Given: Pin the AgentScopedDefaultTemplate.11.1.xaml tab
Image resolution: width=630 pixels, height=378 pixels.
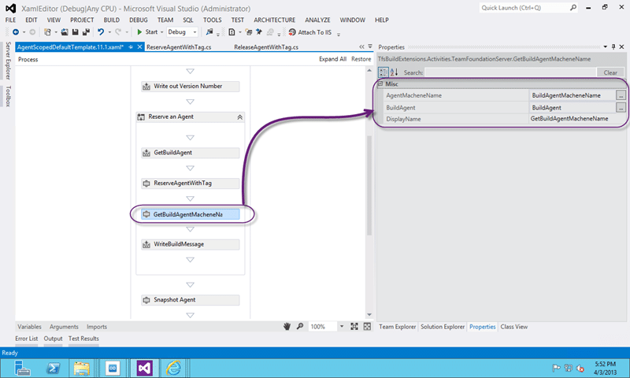Looking at the screenshot, I should [x=131, y=47].
